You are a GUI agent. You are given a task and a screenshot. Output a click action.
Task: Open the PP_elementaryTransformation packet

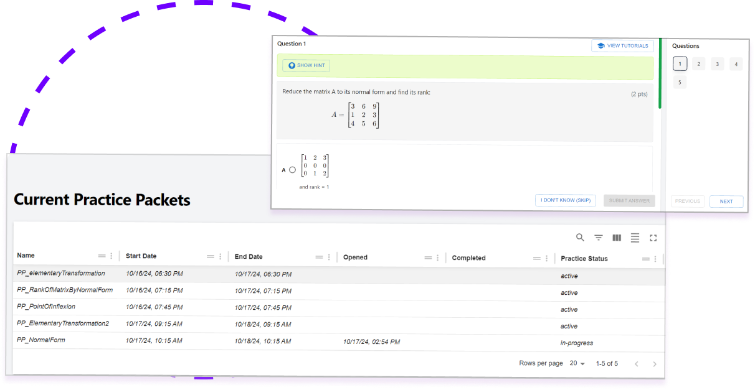61,273
